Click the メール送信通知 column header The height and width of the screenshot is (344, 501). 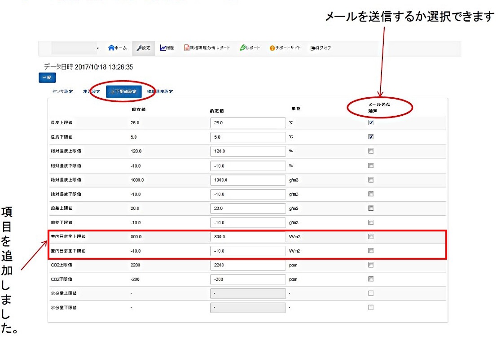point(379,108)
